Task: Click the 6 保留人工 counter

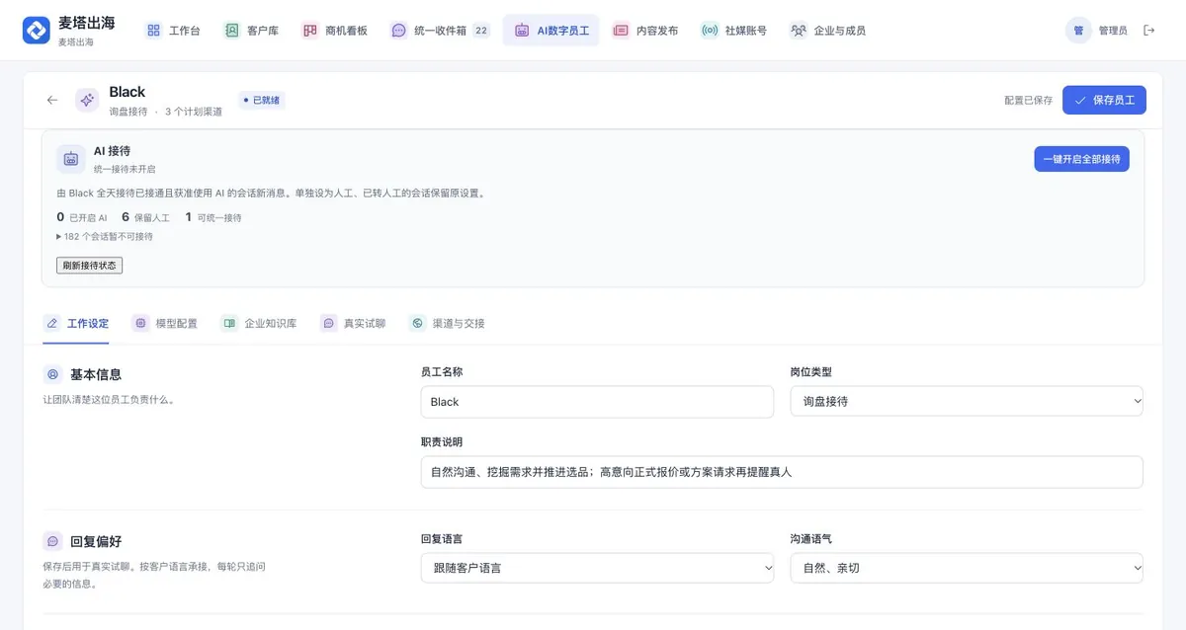Action: (x=145, y=217)
